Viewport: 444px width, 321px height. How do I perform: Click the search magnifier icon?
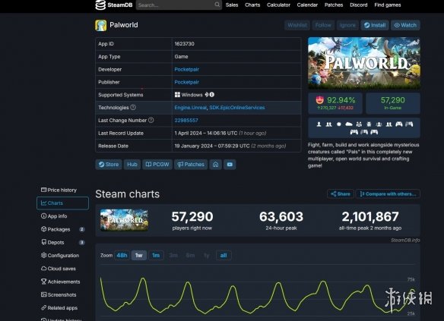(x=217, y=5)
